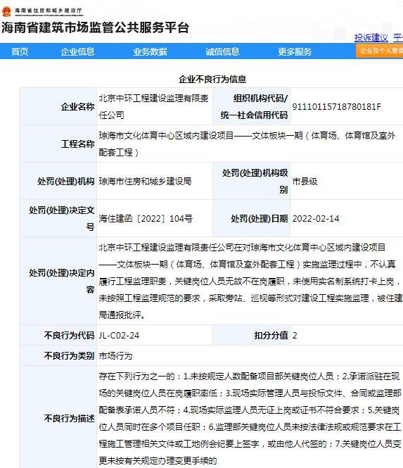The image size is (403, 468).
Task: Click description text beginning 存在下列行为之一的
Action: 250,419
